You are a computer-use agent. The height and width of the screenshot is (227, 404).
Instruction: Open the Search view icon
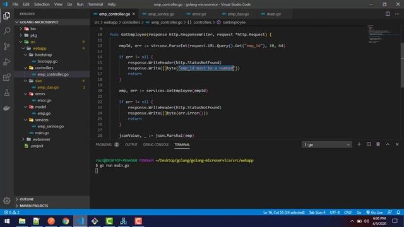pyautogui.click(x=7, y=31)
